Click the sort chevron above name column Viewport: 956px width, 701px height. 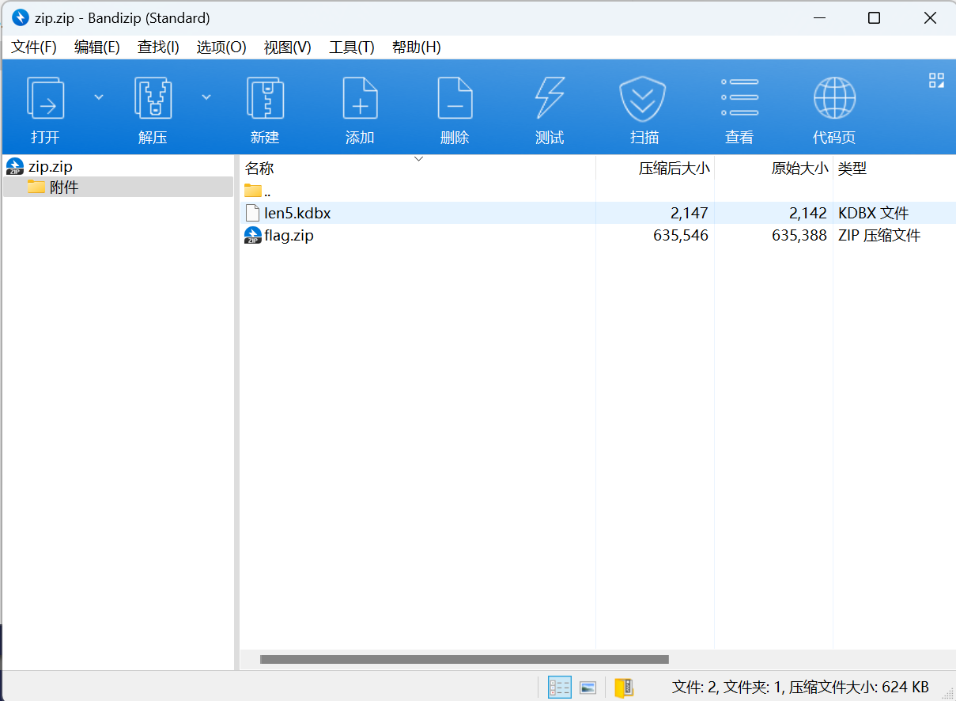[x=418, y=159]
